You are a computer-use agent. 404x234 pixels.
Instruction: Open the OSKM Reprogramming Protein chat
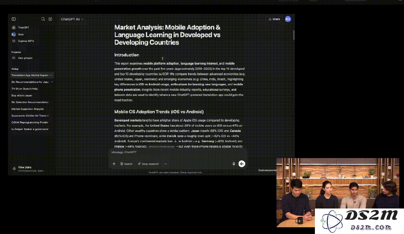[x=30, y=122]
